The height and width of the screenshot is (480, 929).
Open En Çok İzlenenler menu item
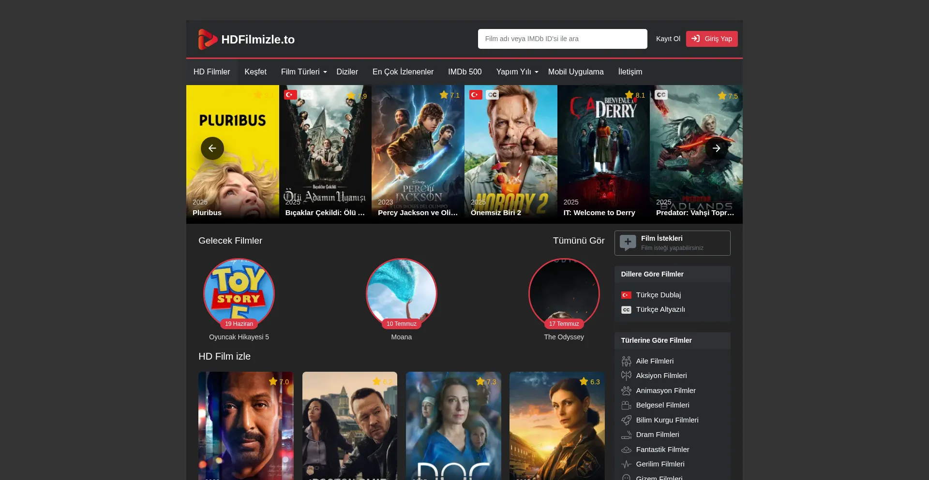[403, 72]
